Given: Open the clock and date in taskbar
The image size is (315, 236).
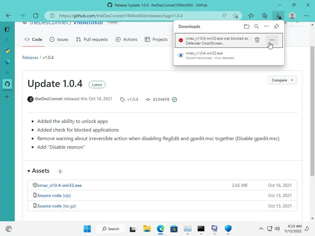Looking at the screenshot, I should pos(293,229).
